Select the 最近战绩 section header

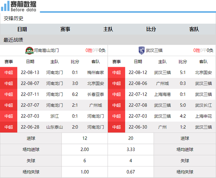tap(13, 40)
